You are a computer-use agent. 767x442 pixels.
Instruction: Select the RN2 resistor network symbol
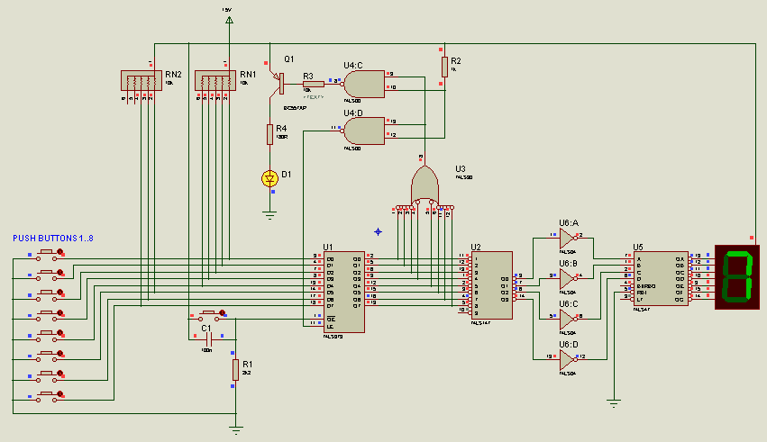(x=142, y=81)
